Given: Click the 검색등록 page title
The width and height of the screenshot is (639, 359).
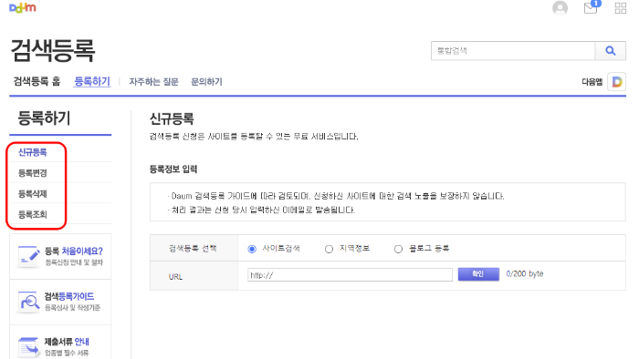Looking at the screenshot, I should [x=53, y=51].
